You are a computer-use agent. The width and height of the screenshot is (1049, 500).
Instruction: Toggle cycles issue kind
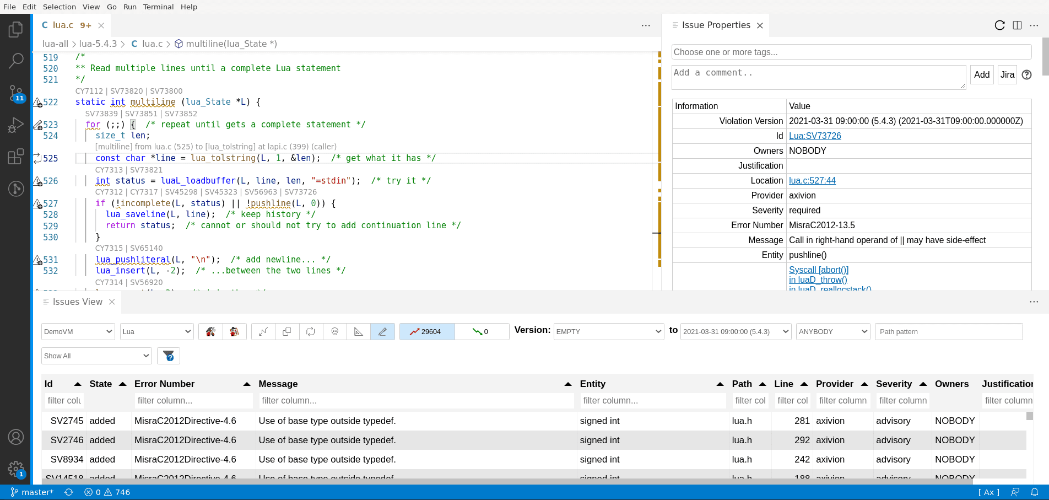pos(311,331)
